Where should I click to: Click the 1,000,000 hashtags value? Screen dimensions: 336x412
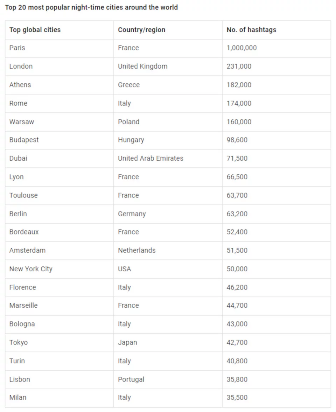[x=242, y=48]
